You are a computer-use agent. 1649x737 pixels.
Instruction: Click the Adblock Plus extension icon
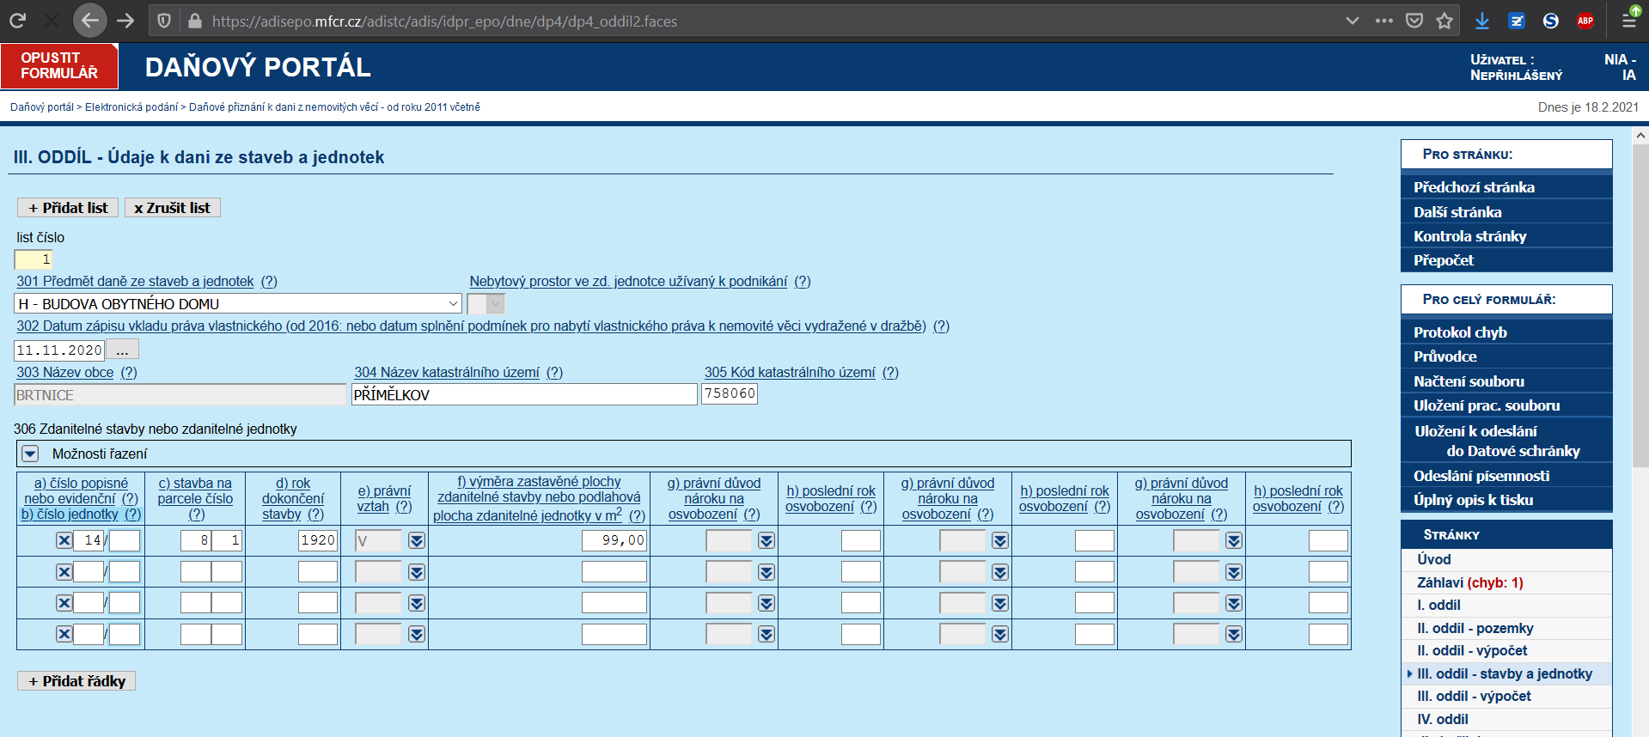tap(1585, 21)
